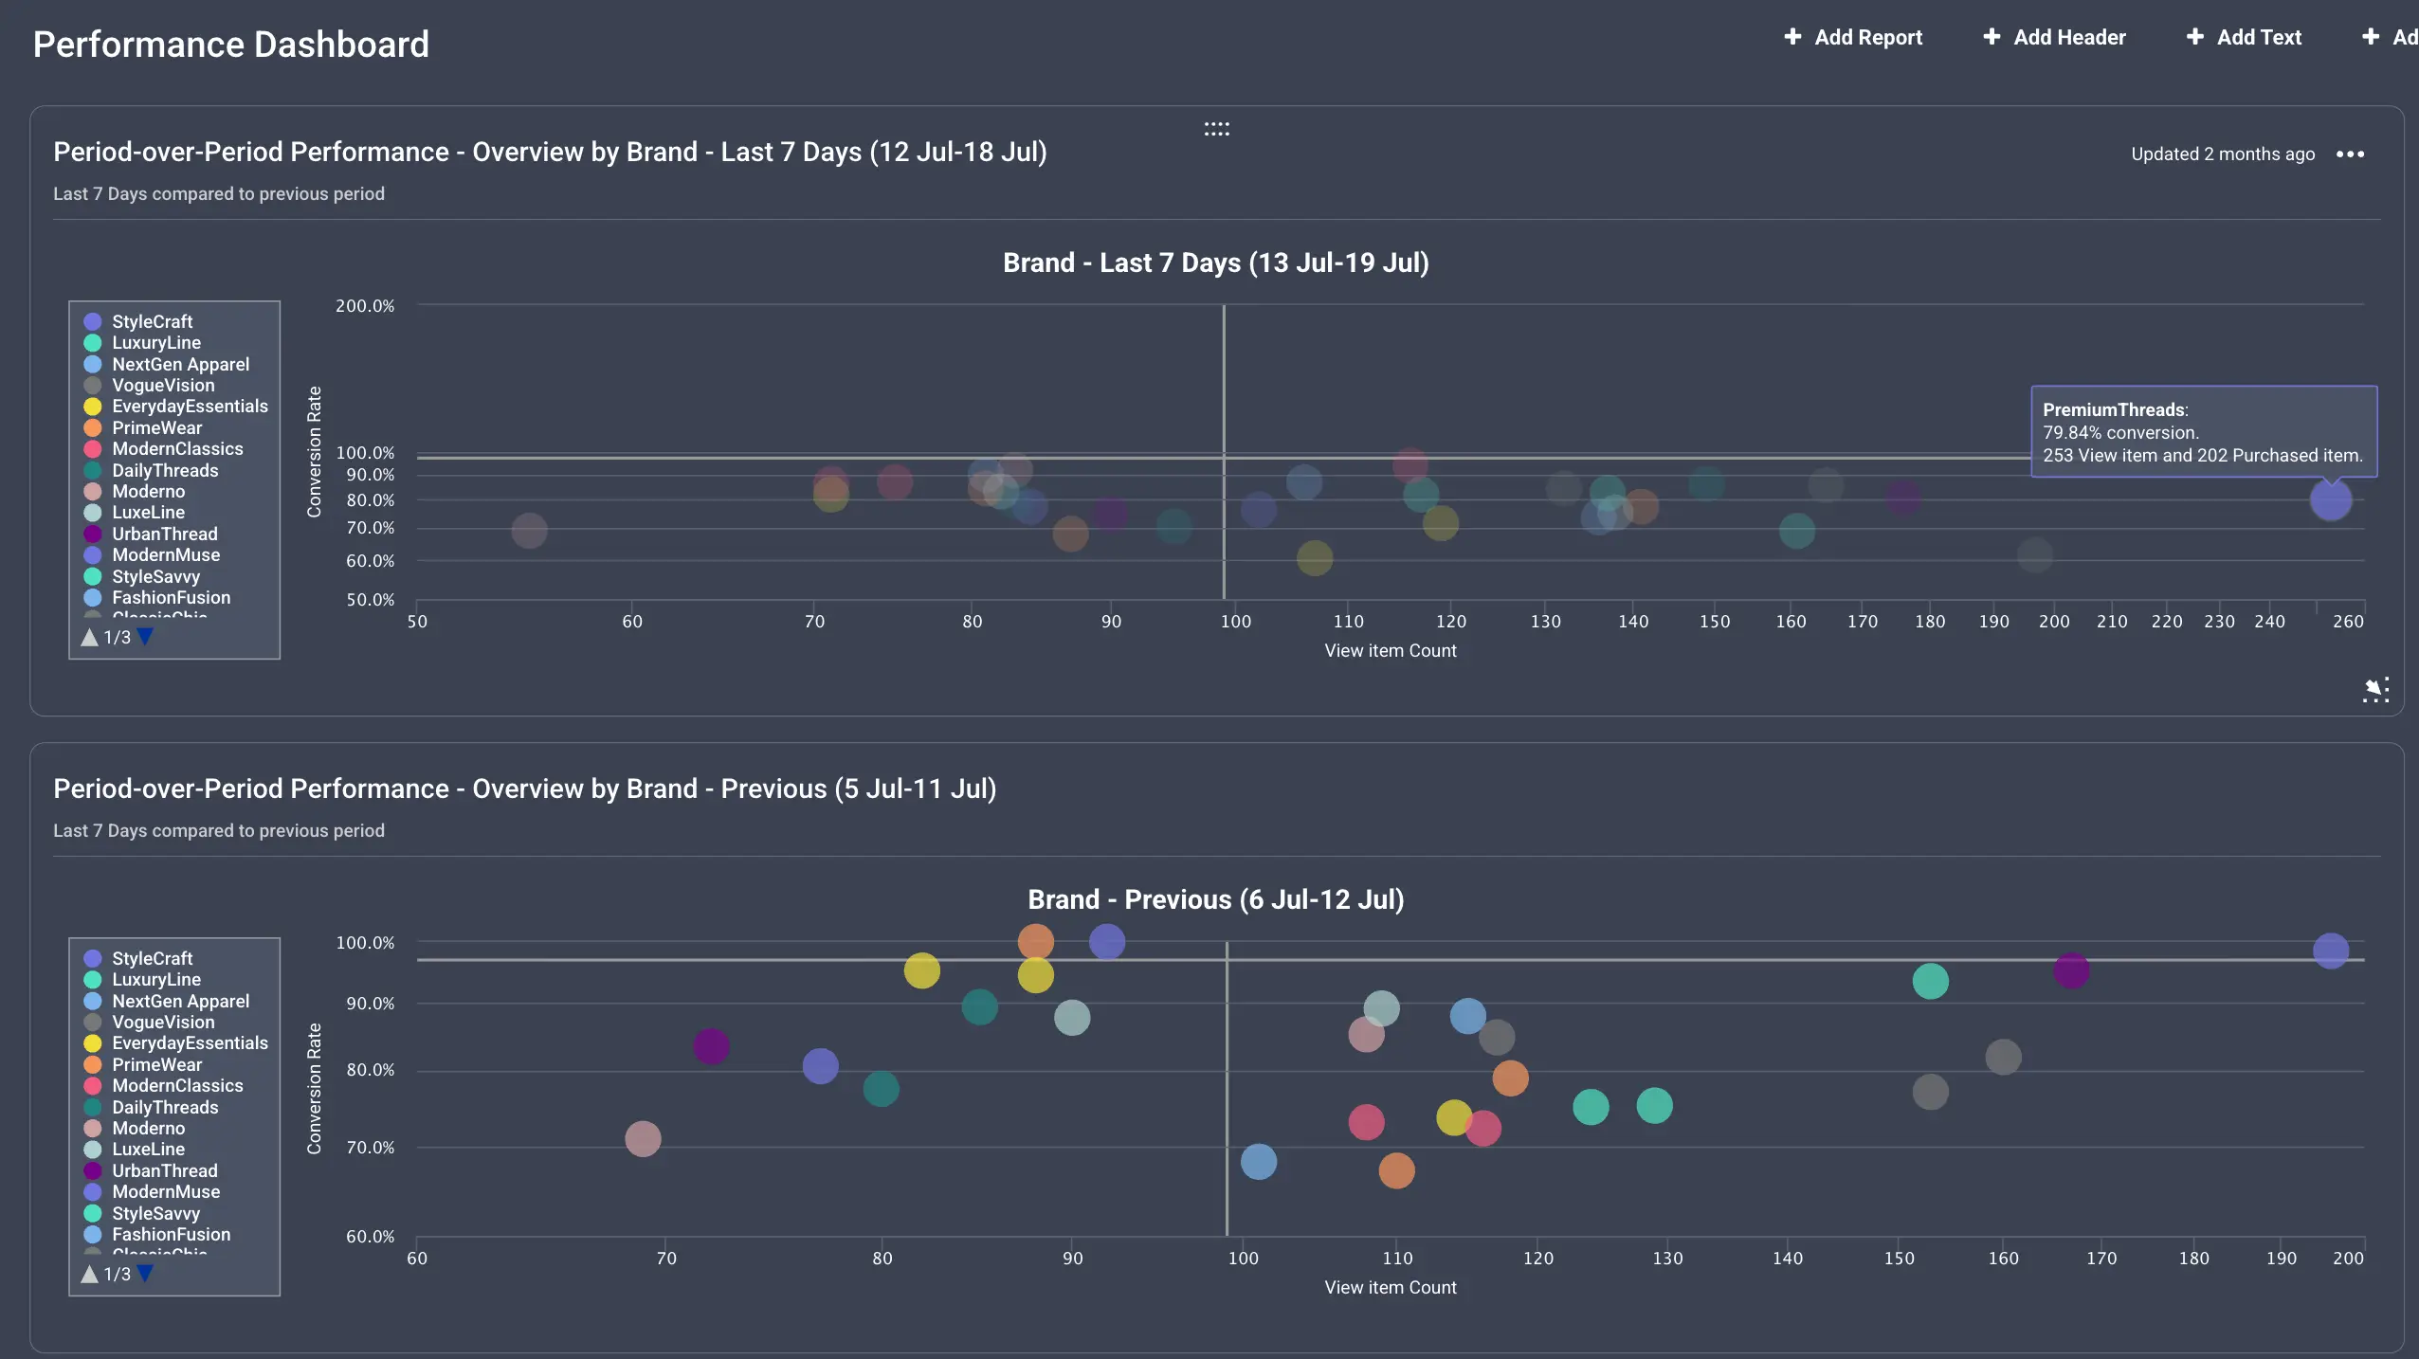
Task: Select the PremiumThreads data point on the scatter chart
Action: tap(2331, 500)
